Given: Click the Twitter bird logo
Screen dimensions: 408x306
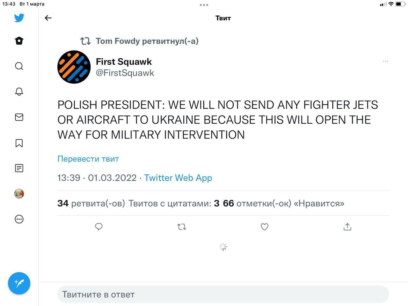Looking at the screenshot, I should (19, 18).
